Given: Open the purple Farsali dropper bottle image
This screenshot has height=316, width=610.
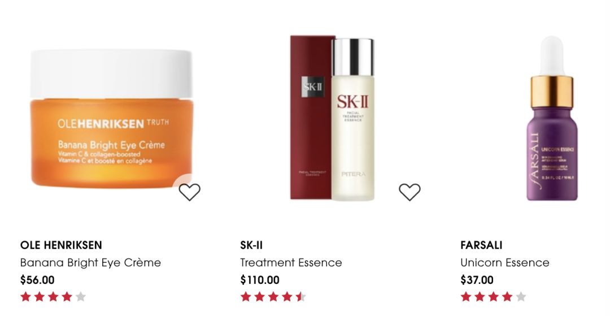Looking at the screenshot, I should (x=552, y=118).
